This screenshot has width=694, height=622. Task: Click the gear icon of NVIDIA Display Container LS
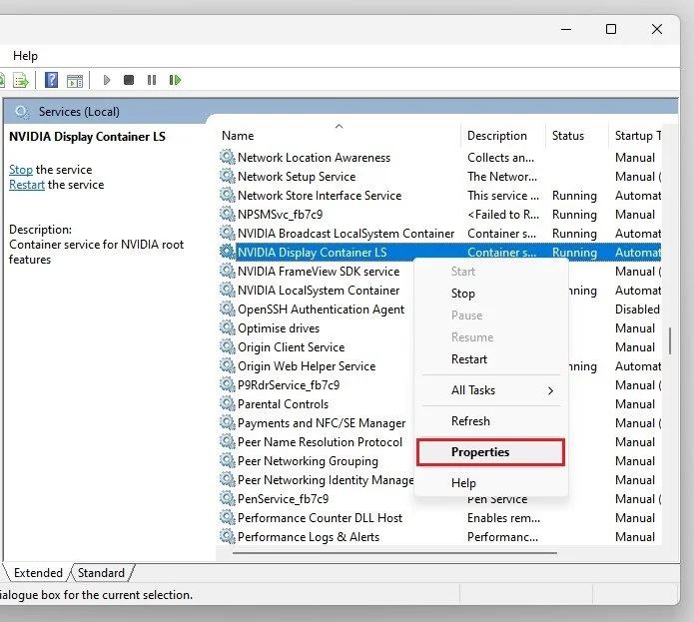point(228,253)
